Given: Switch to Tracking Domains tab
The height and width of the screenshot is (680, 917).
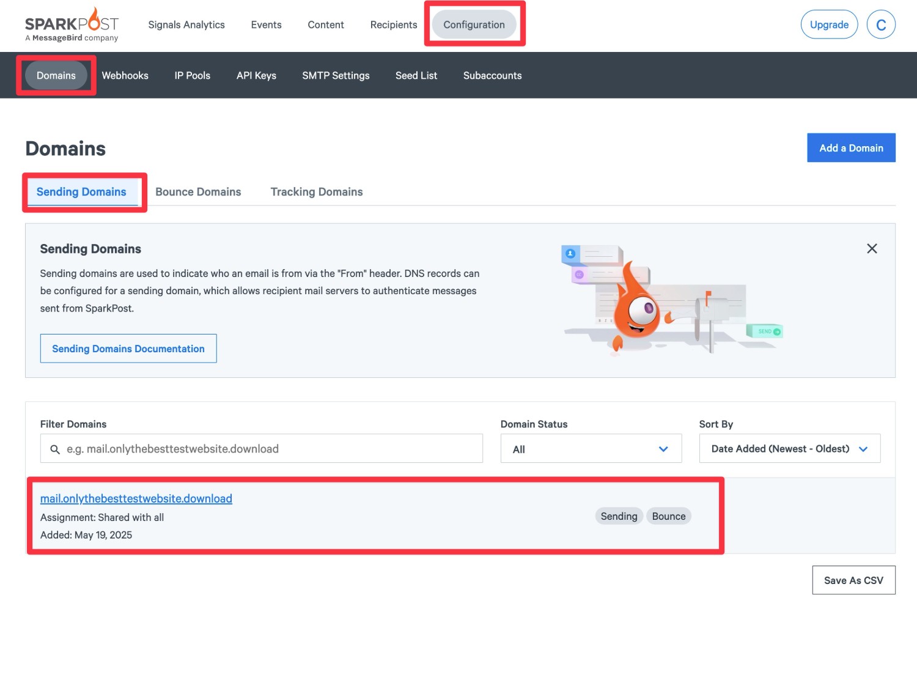Looking at the screenshot, I should 317,192.
